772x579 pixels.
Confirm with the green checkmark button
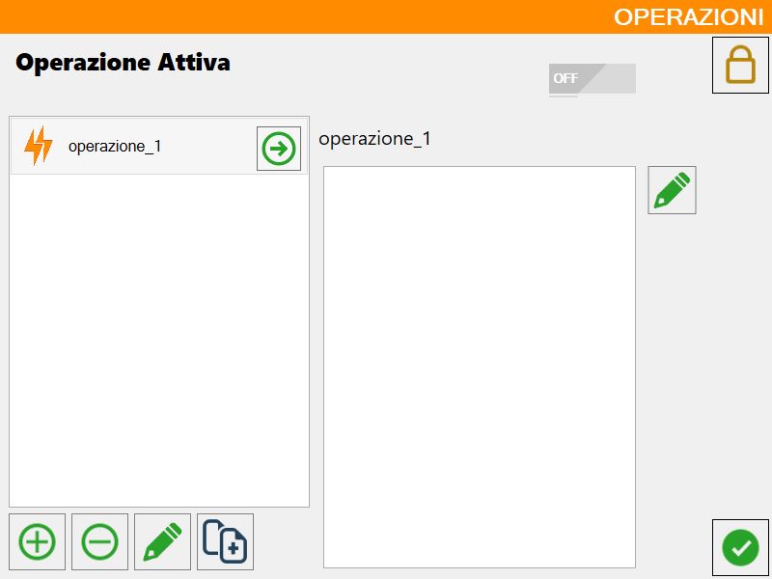coord(740,547)
